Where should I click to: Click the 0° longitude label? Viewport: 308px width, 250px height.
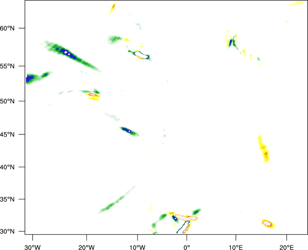[x=187, y=247]
